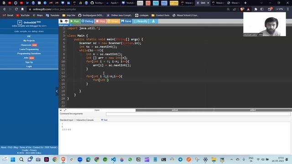The image size is (292, 164).
Task: Open VS Code from taskbar
Action: [113, 159]
